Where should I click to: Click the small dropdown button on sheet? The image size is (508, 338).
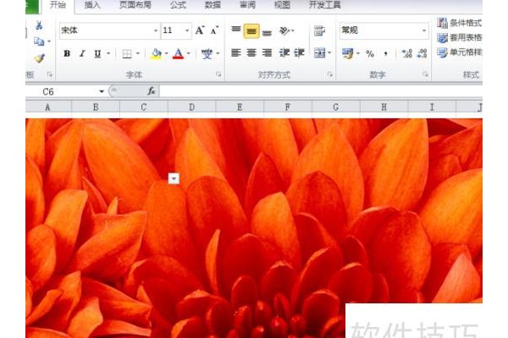click(174, 178)
